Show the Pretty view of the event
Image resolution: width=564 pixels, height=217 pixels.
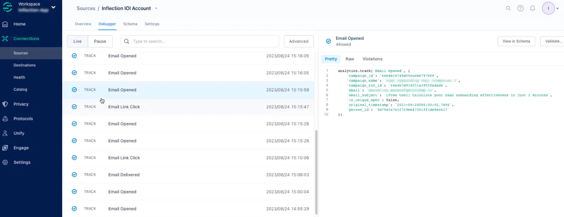coord(331,59)
